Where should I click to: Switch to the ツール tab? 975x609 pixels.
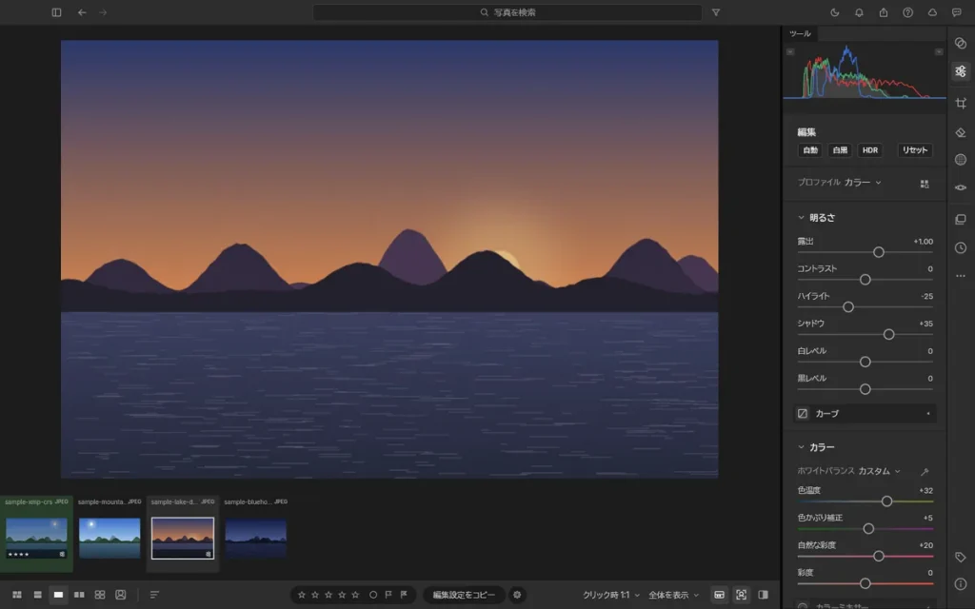click(x=800, y=33)
